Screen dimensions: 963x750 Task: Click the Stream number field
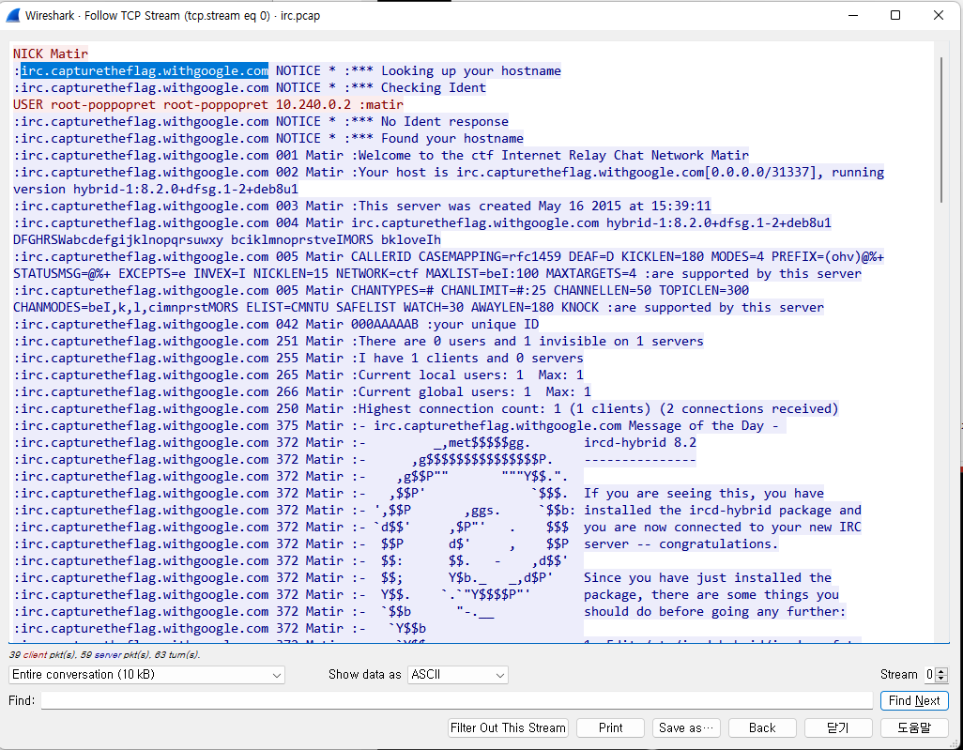(930, 675)
